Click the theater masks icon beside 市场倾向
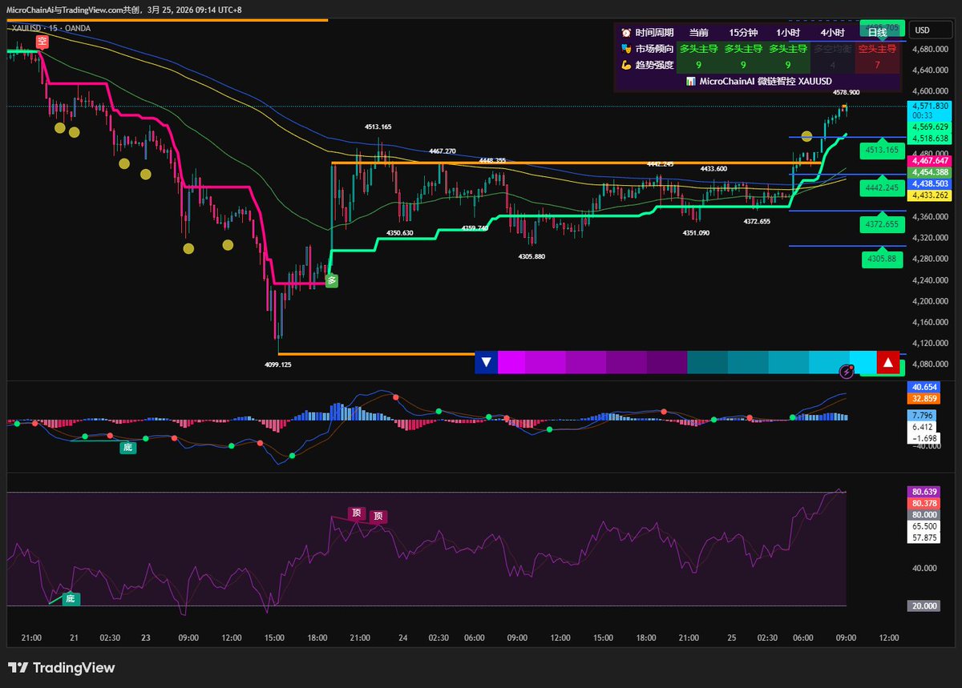This screenshot has width=962, height=688. [625, 49]
